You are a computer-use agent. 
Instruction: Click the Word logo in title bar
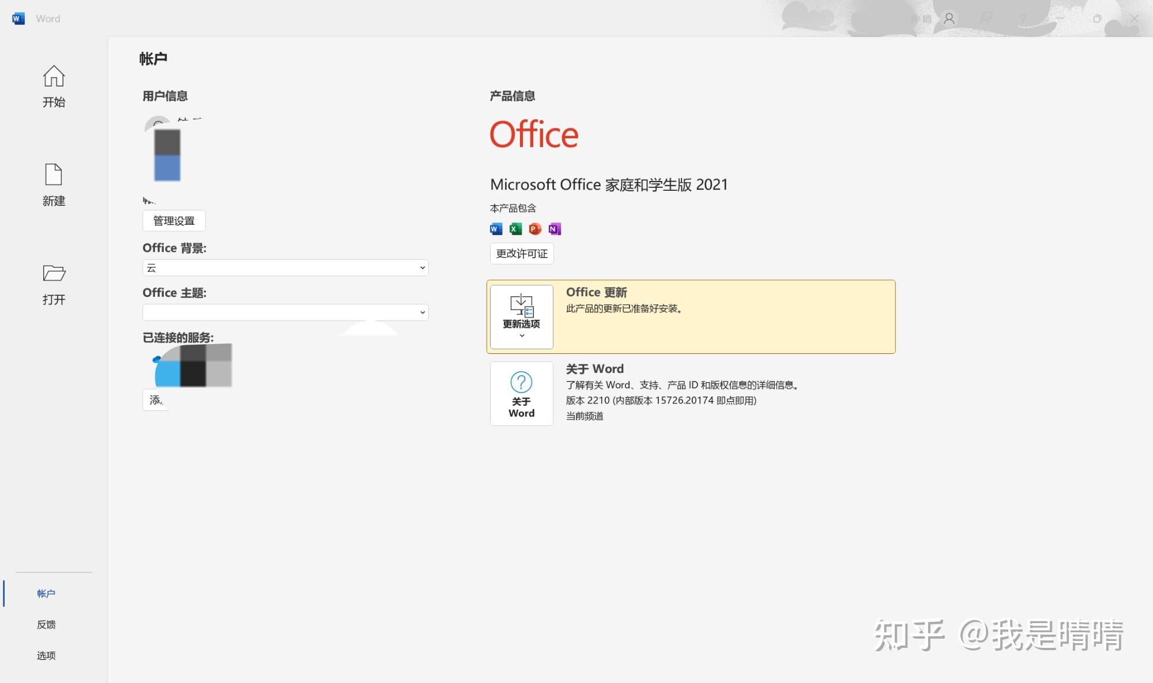[18, 18]
